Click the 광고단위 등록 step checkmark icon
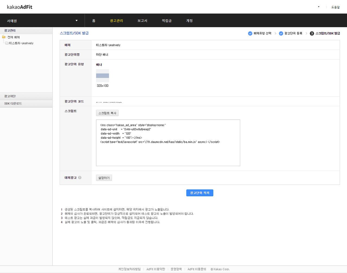Screen dimensions: 347x273 click(281, 33)
